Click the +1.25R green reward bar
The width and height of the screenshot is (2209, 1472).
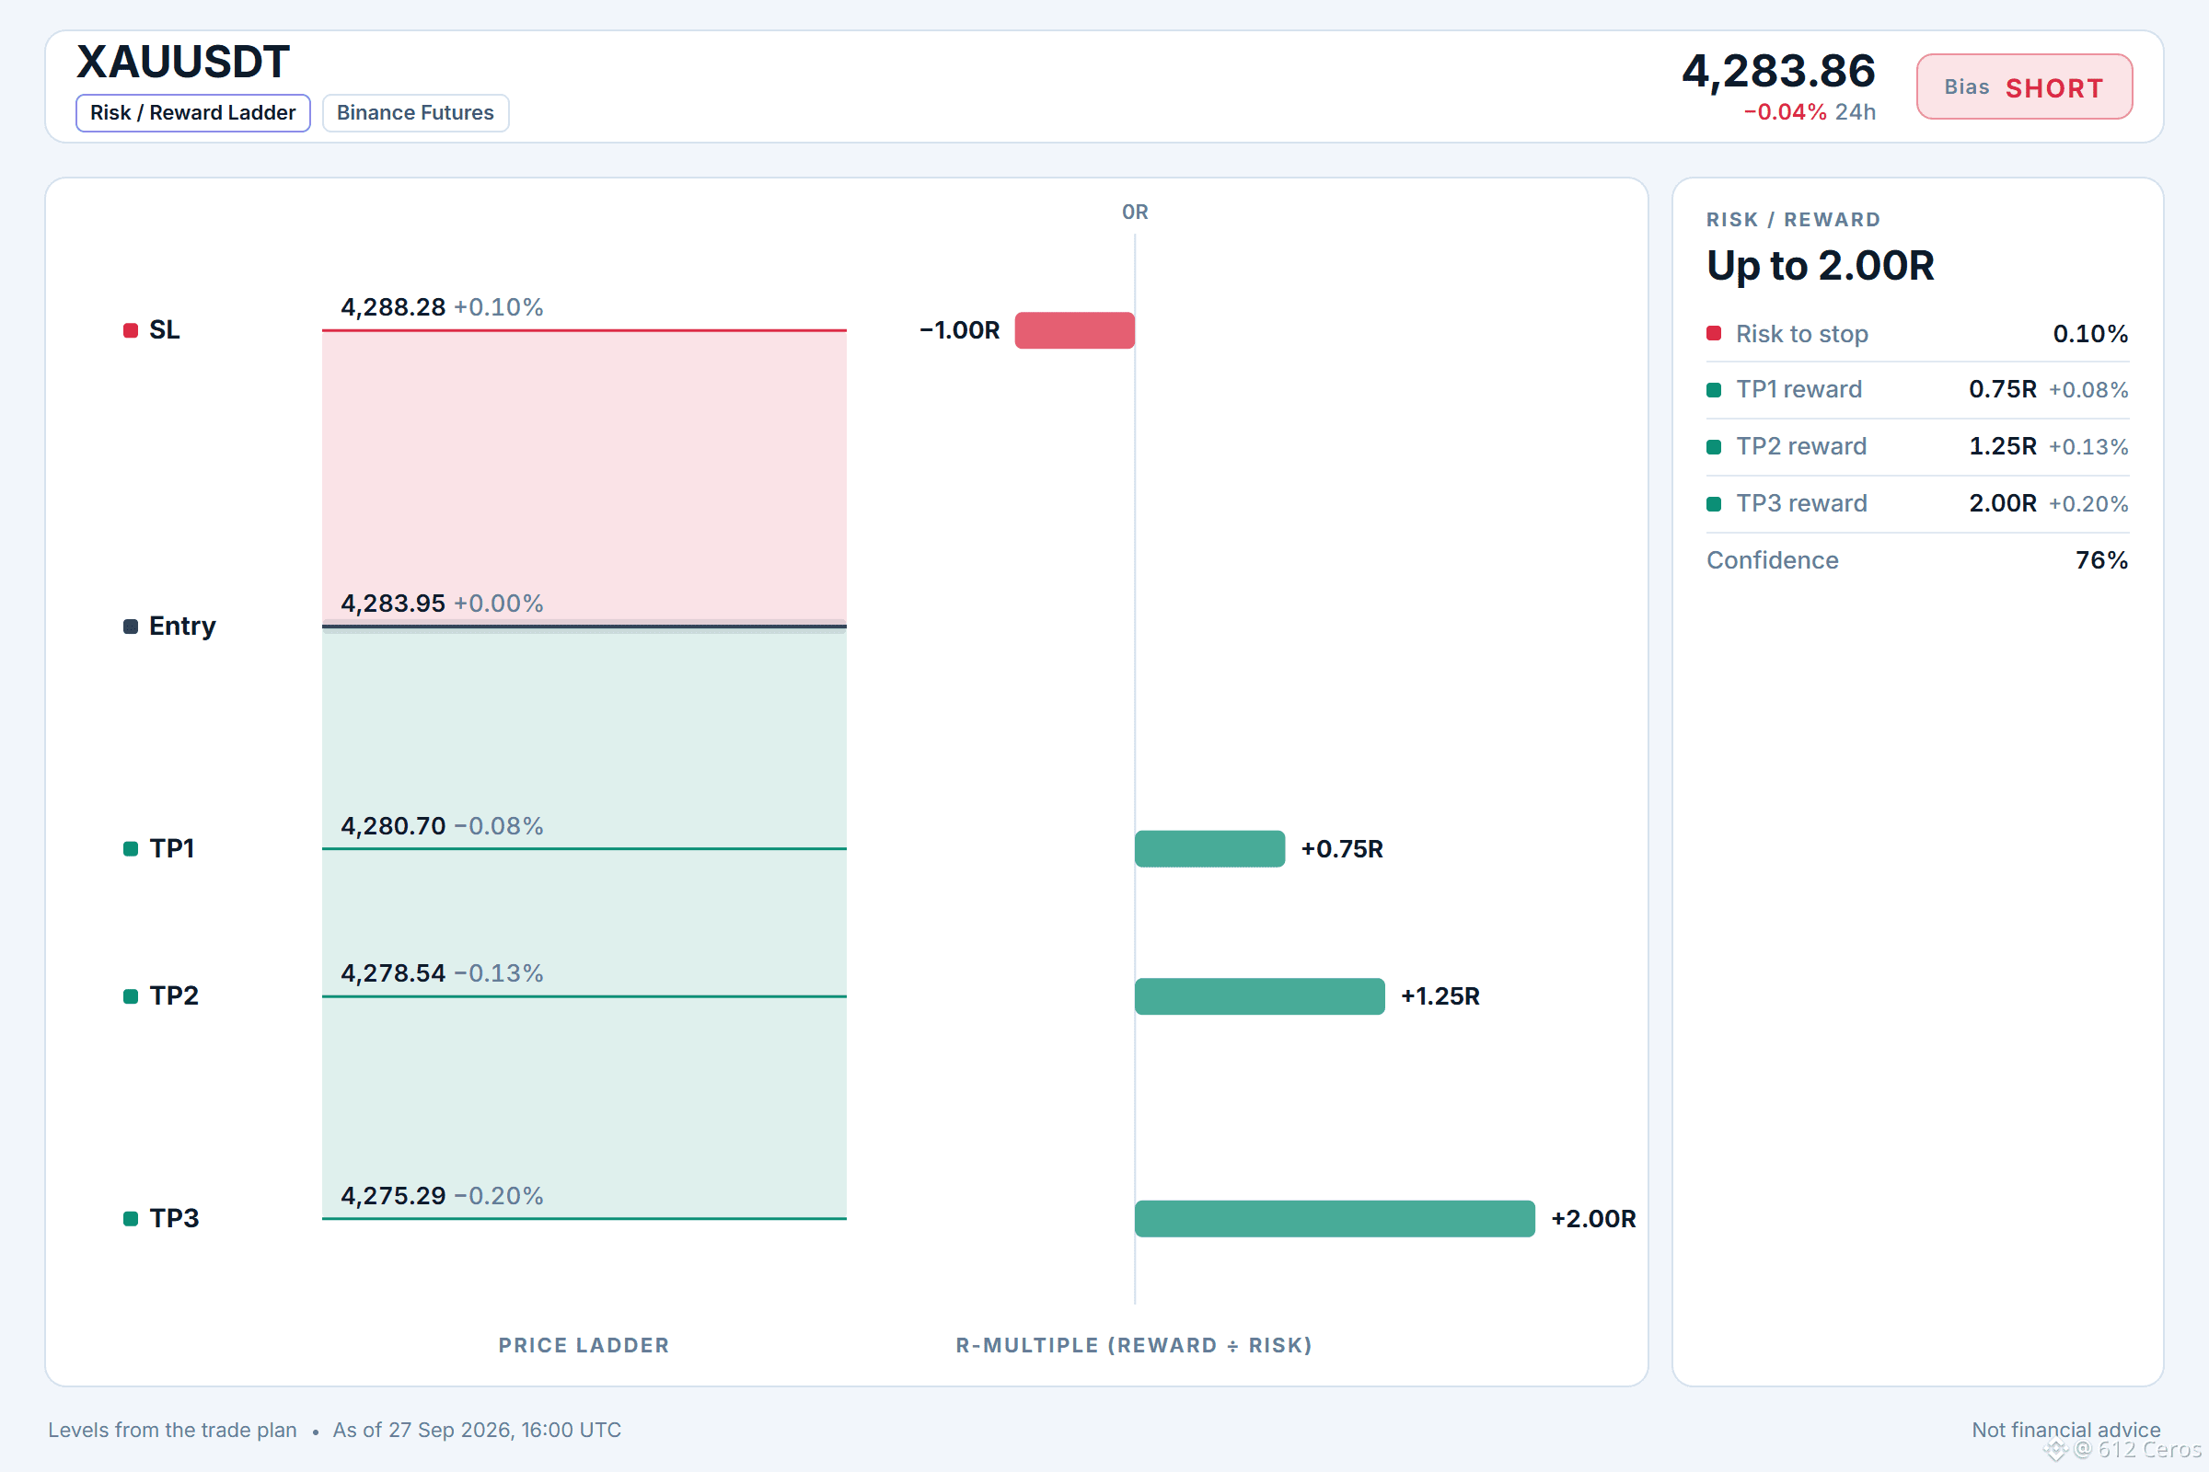pos(1259,996)
